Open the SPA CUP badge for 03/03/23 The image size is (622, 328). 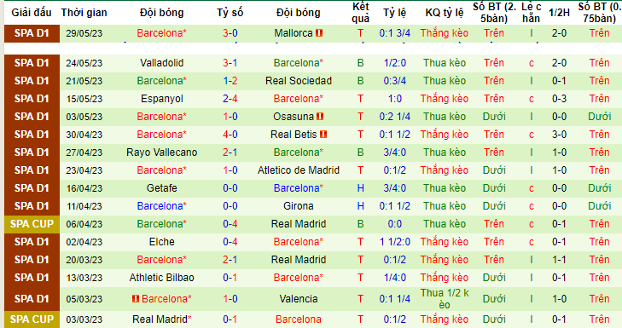point(32,319)
